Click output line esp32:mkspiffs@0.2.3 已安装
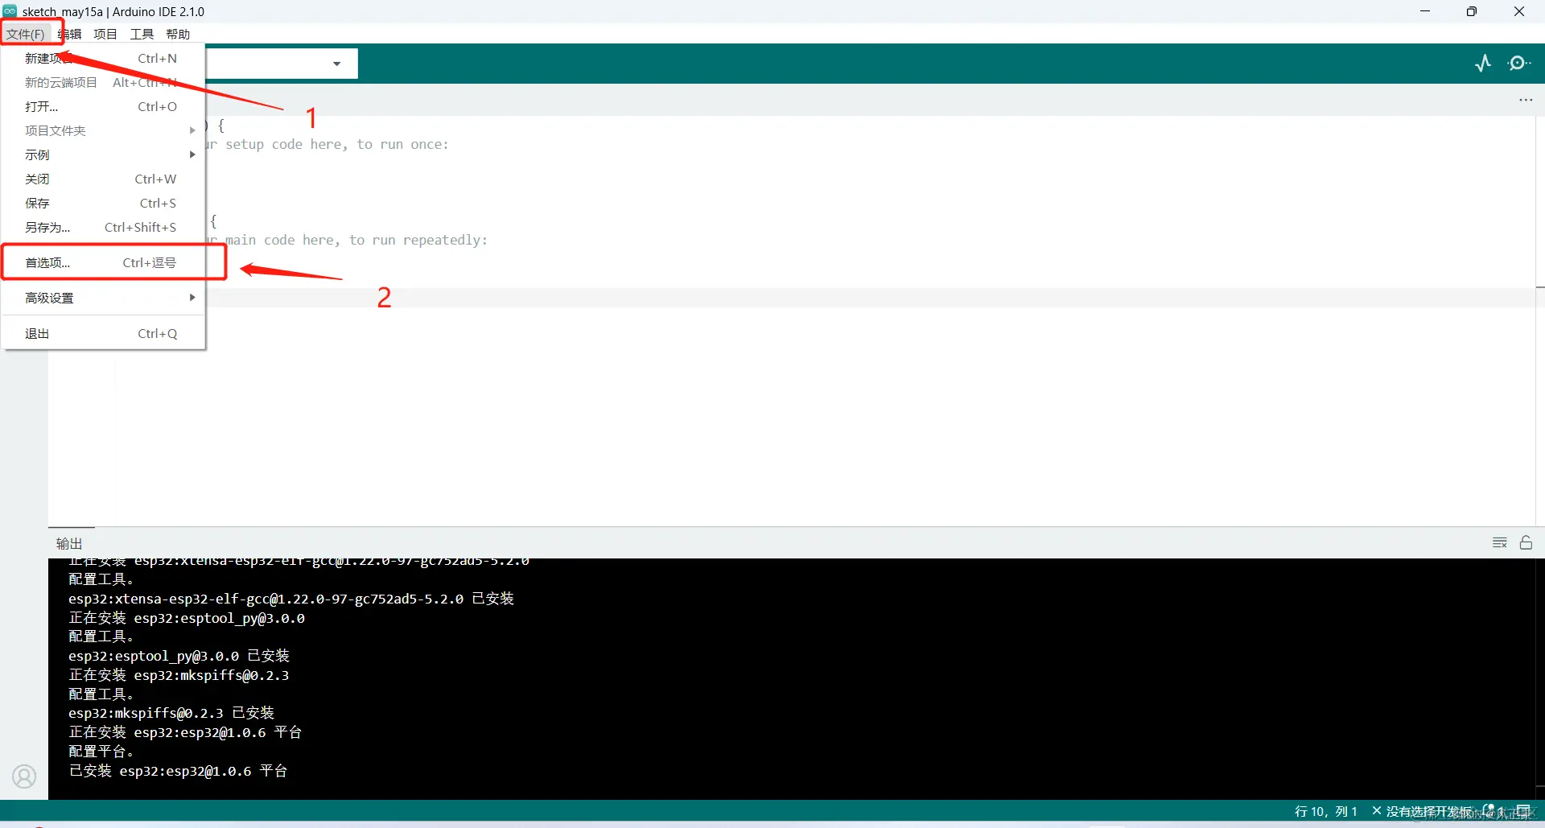 click(171, 713)
